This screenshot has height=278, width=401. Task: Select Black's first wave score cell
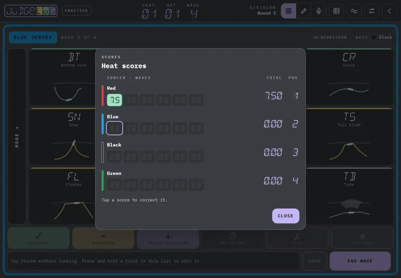(x=114, y=156)
